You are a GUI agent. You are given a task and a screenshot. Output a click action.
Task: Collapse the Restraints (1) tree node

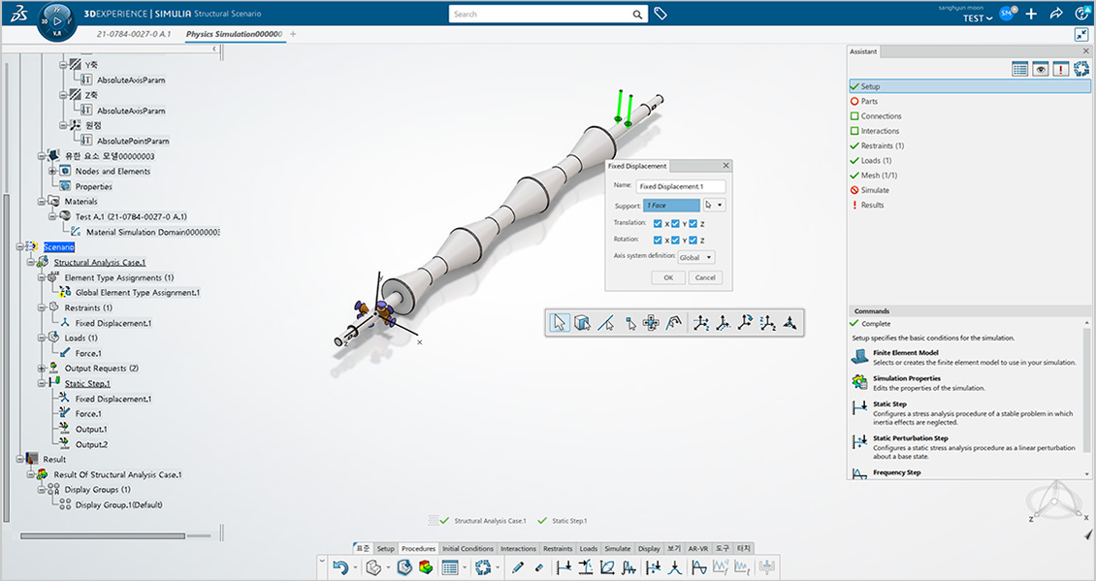42,307
